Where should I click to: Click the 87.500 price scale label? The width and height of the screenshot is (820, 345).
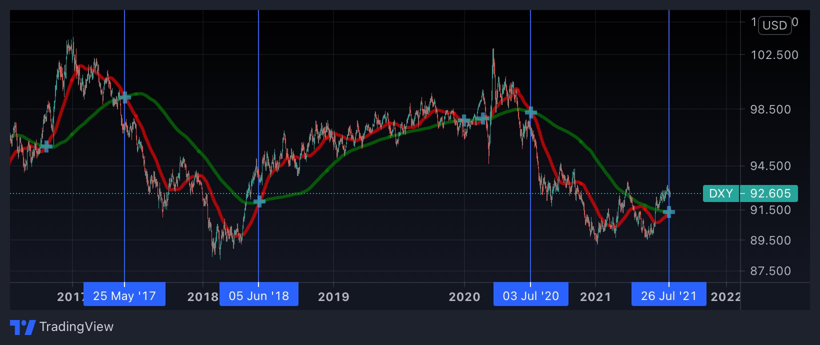pos(770,271)
